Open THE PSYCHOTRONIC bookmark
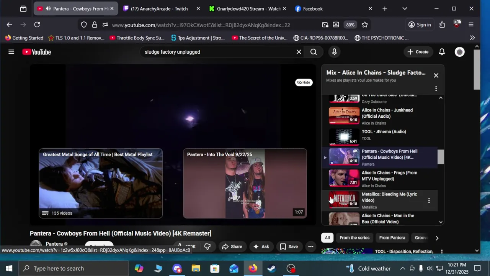490x276 pixels. point(382,38)
